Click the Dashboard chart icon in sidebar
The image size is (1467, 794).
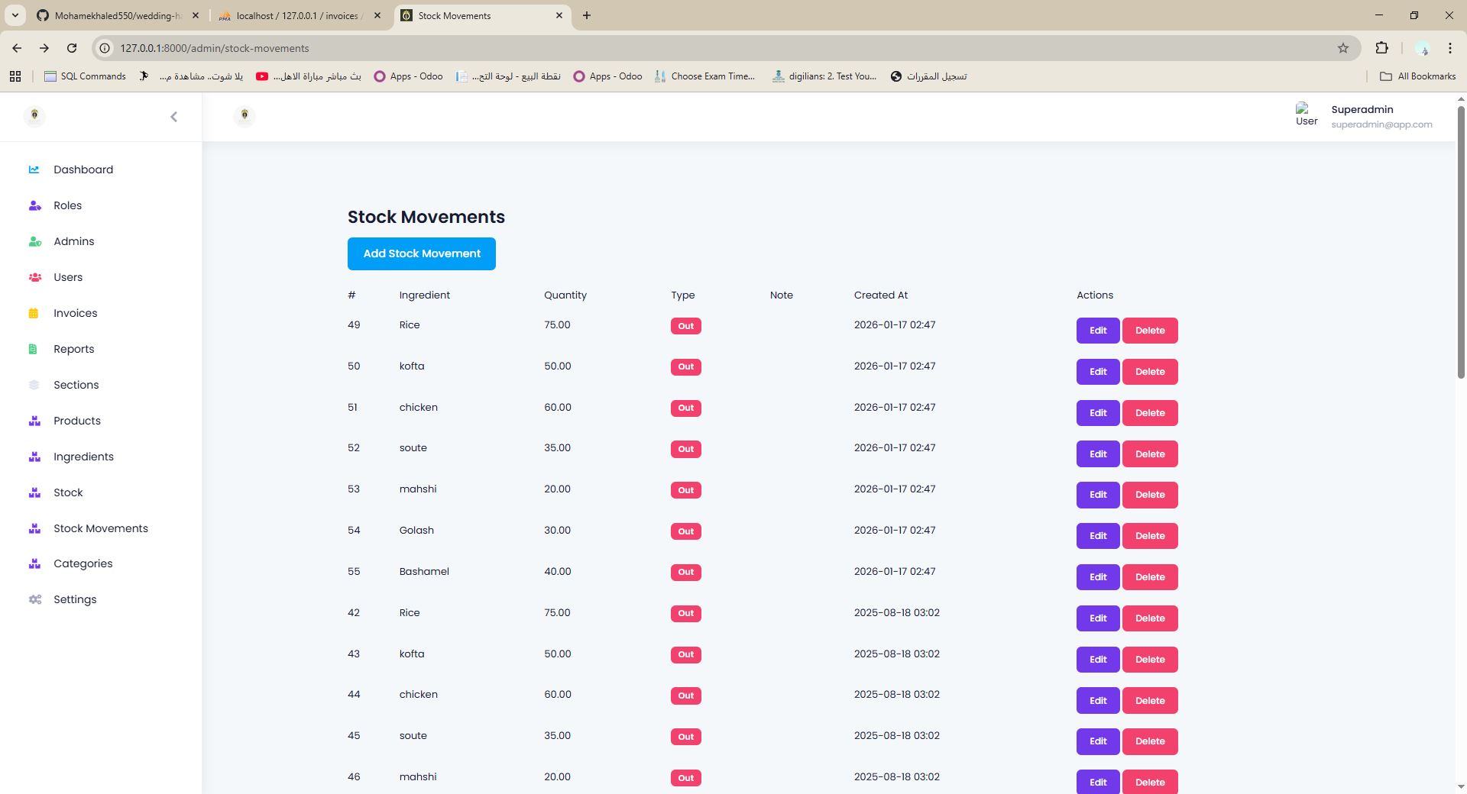tap(34, 169)
